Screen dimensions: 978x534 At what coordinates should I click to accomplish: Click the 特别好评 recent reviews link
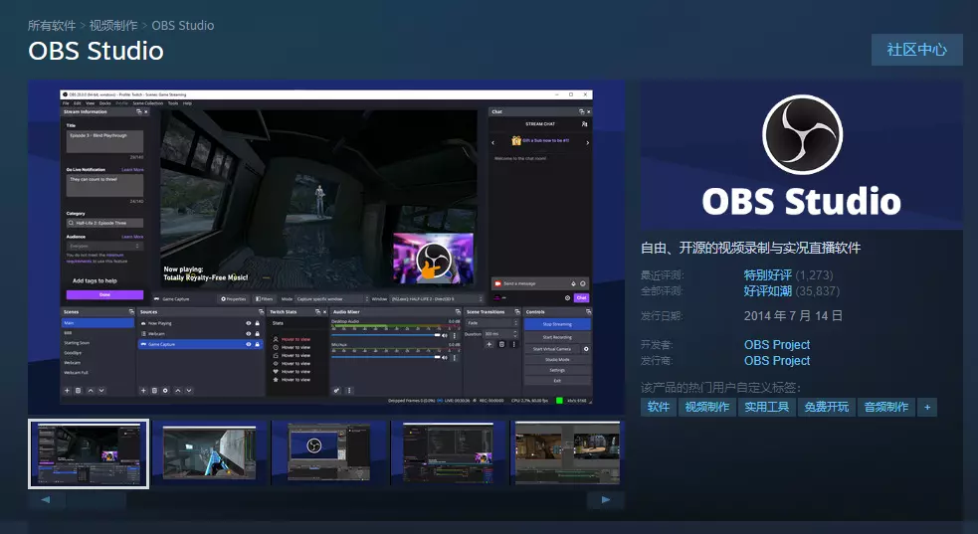(x=768, y=274)
